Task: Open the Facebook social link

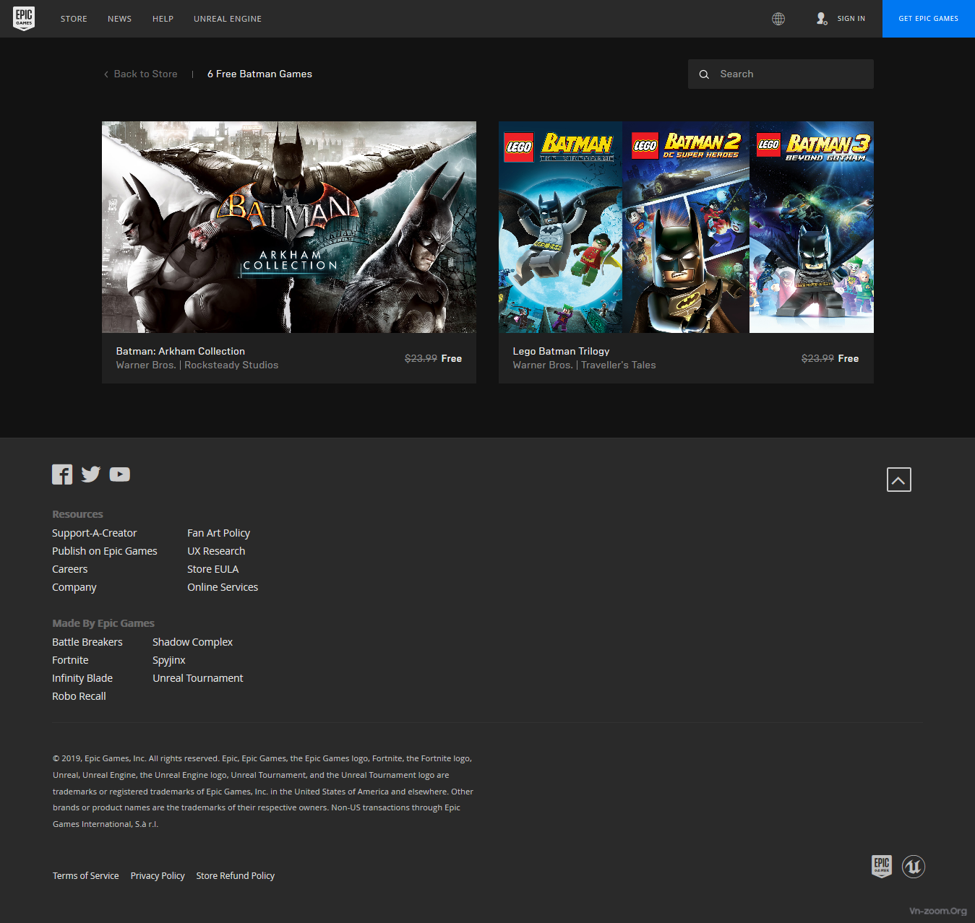Action: [62, 474]
